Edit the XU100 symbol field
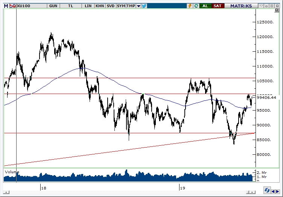Image resolution: width=283 pixels, height=197 pixels. pyautogui.click(x=32, y=6)
